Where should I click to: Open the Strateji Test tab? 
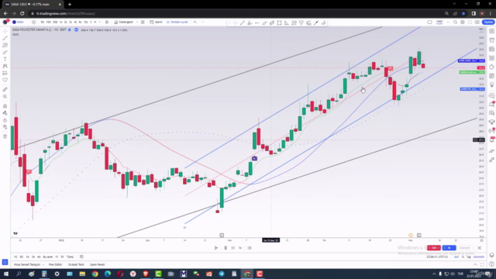[x=76, y=264]
